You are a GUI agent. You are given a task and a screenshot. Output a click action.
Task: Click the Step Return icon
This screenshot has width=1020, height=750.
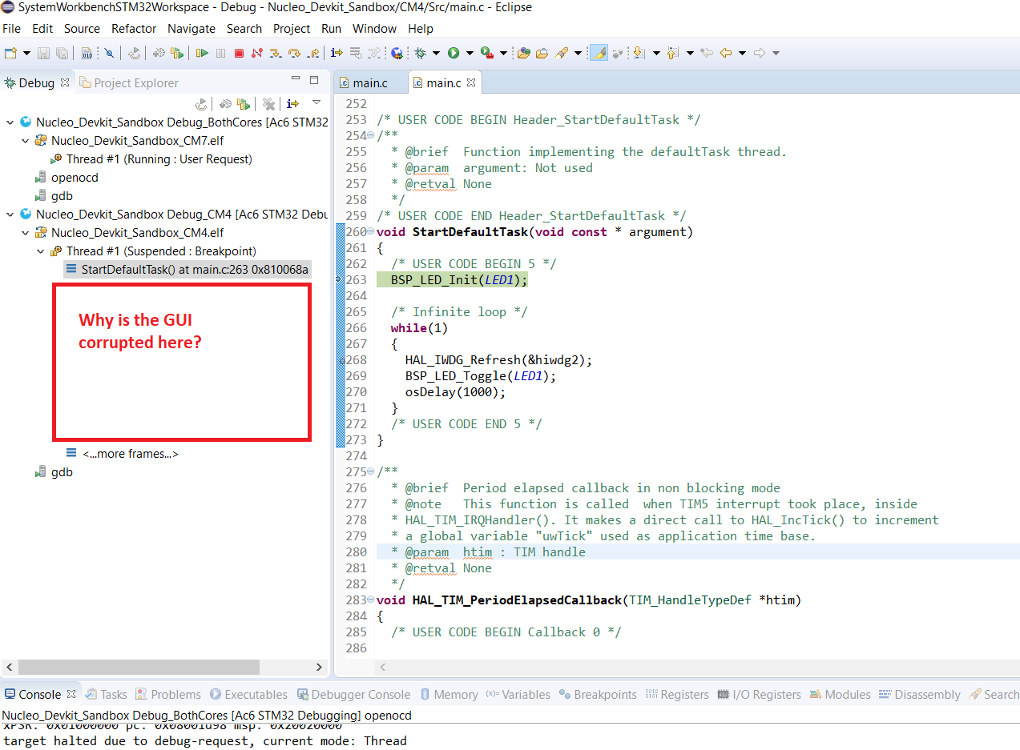point(313,53)
